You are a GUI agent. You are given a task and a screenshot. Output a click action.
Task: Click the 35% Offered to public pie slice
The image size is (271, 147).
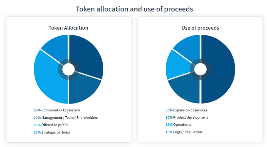pyautogui.click(x=49, y=77)
